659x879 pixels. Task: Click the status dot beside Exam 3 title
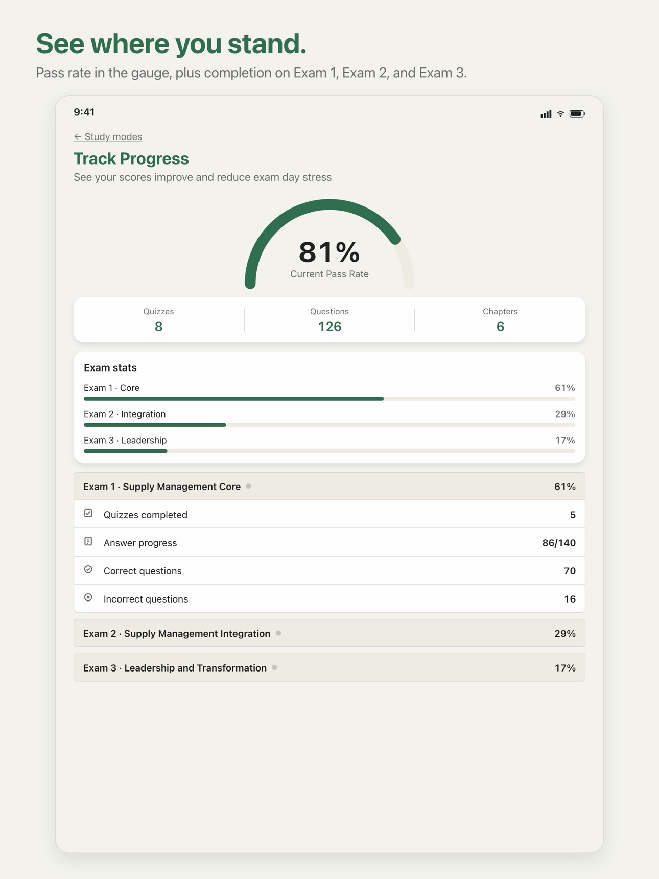coord(275,667)
